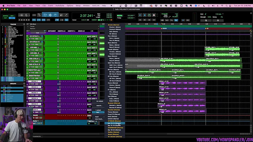The width and height of the screenshot is (253, 142).
Task: Open the grid value 1/16 note dropdown
Action: [223, 14]
